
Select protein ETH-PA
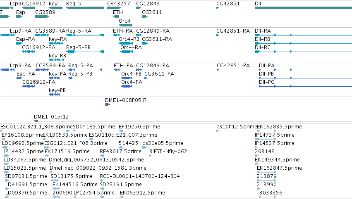[117, 70]
